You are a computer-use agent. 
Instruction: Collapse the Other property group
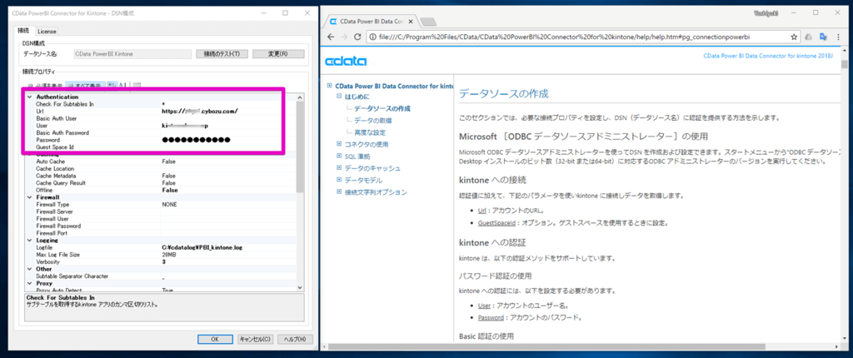[x=29, y=269]
